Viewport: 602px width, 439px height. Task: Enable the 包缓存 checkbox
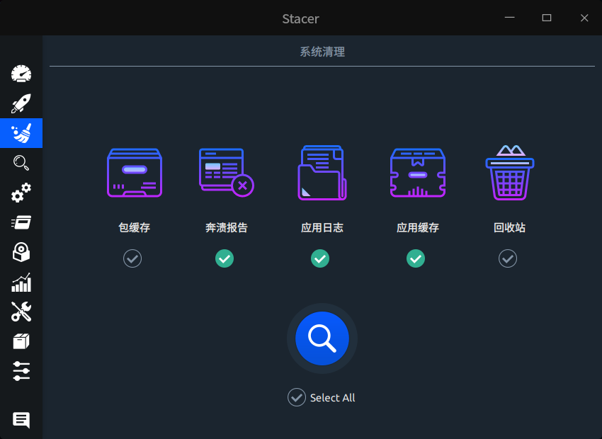[132, 258]
